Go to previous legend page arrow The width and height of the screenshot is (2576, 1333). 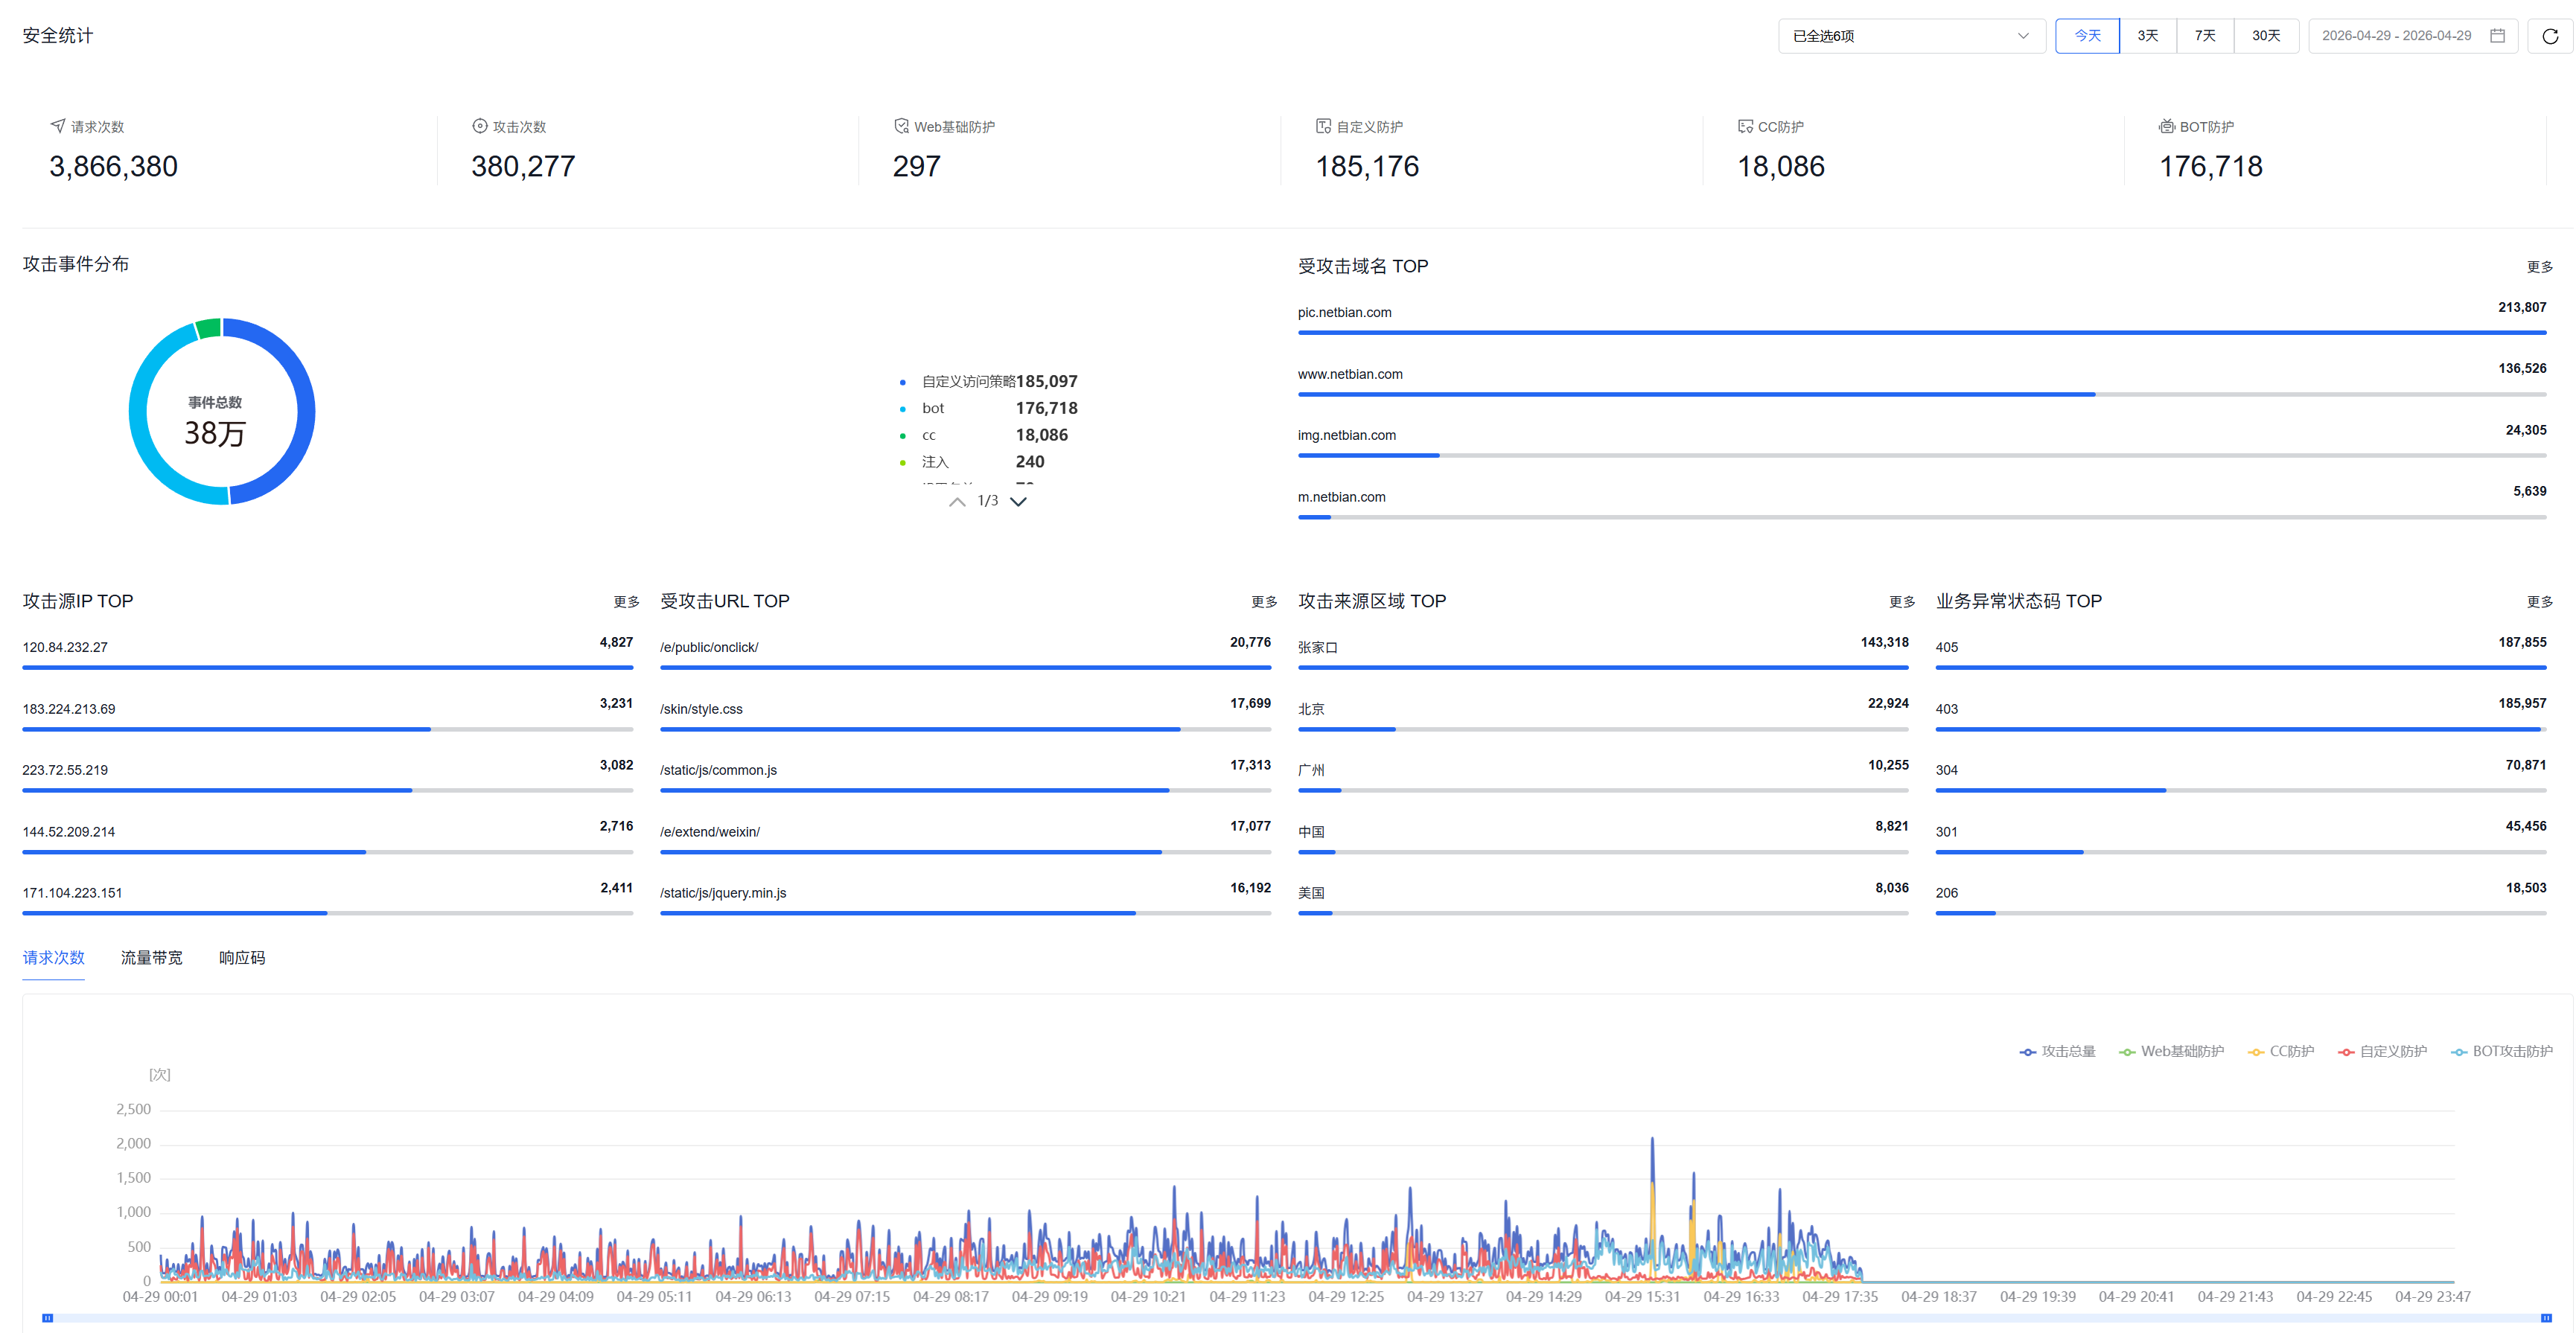pyautogui.click(x=957, y=501)
